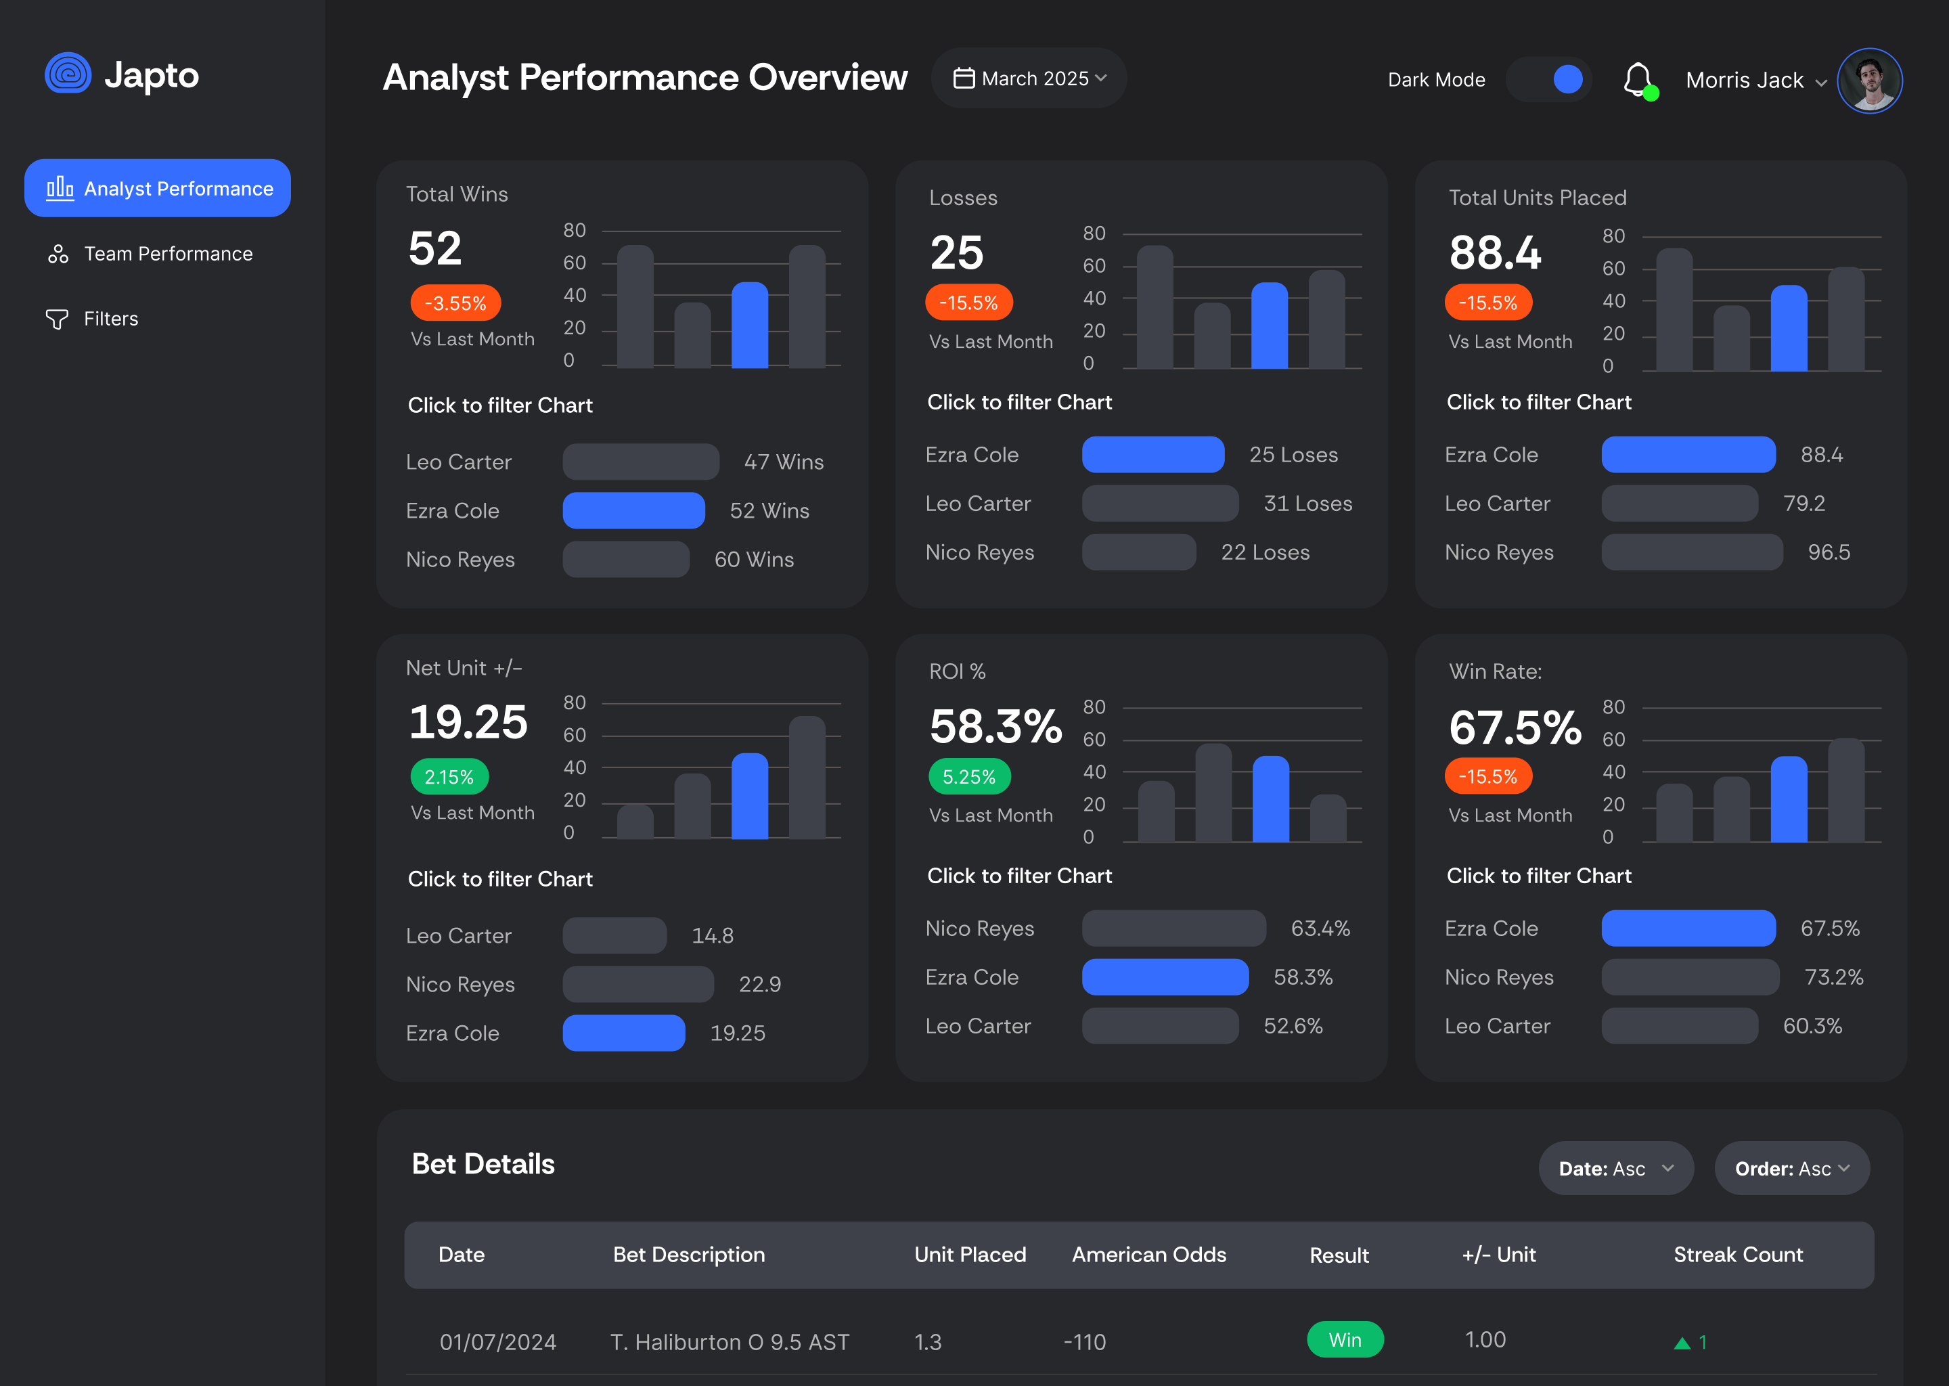Open the Date: Asc sort dropdown
Screen dimensions: 1949x1386
coord(1615,1168)
